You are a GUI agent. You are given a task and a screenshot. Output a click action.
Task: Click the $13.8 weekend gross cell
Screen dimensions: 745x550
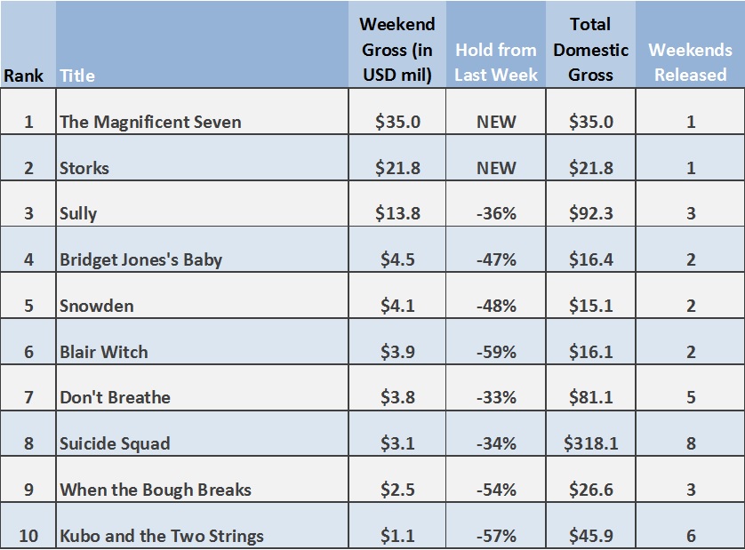(397, 214)
